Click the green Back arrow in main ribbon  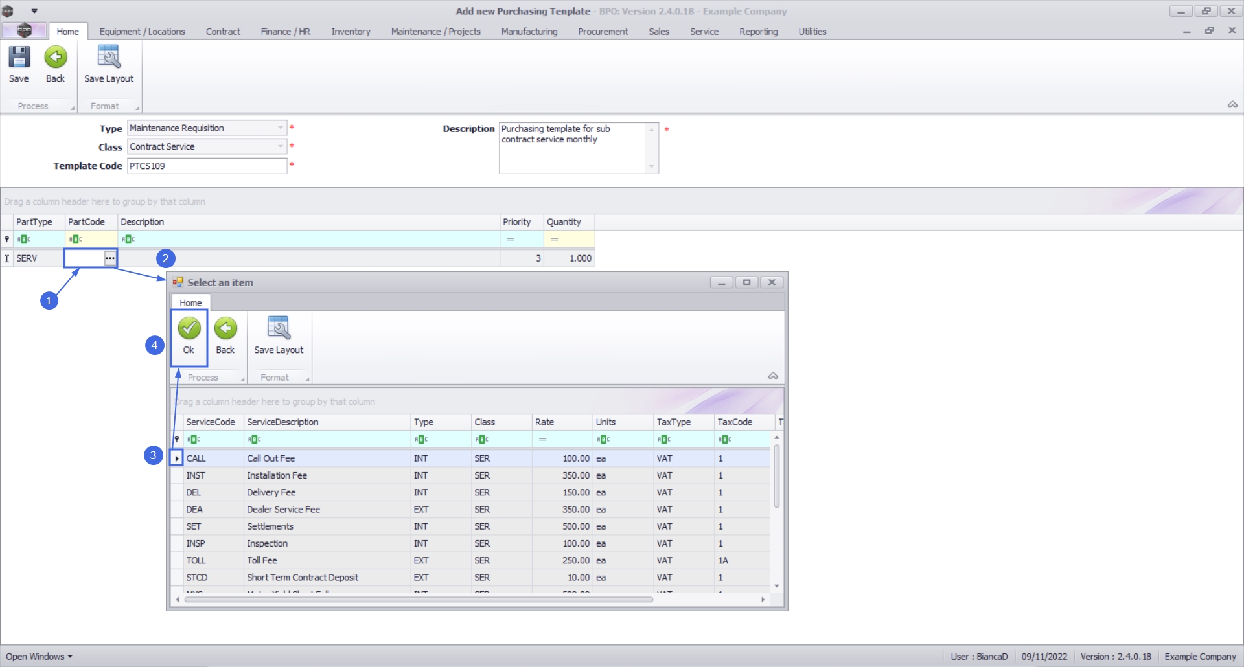coord(56,58)
